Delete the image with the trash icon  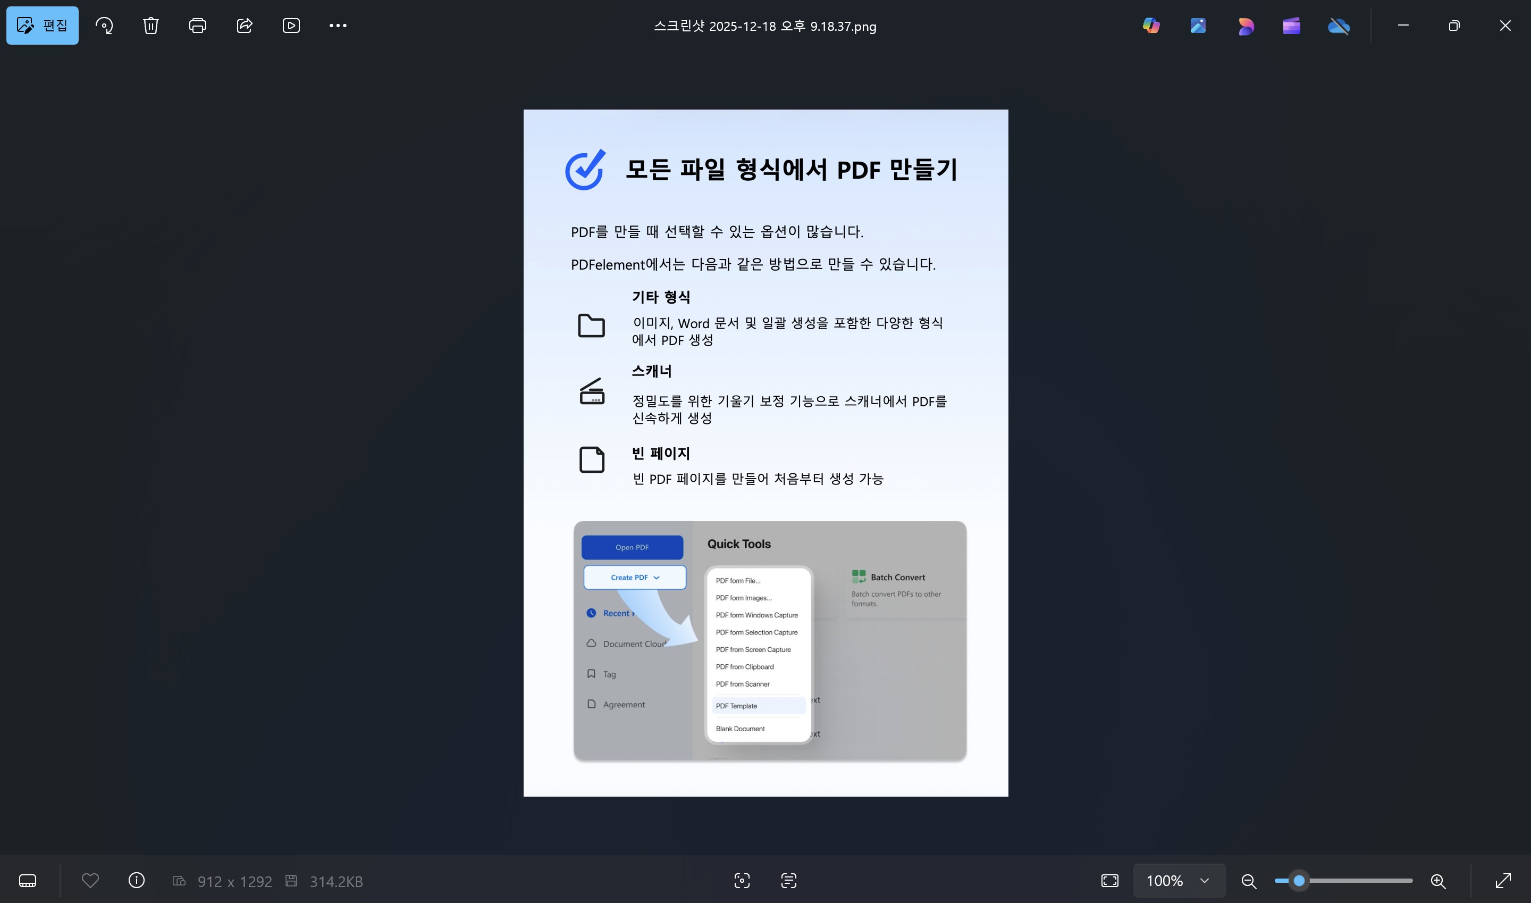click(x=151, y=26)
